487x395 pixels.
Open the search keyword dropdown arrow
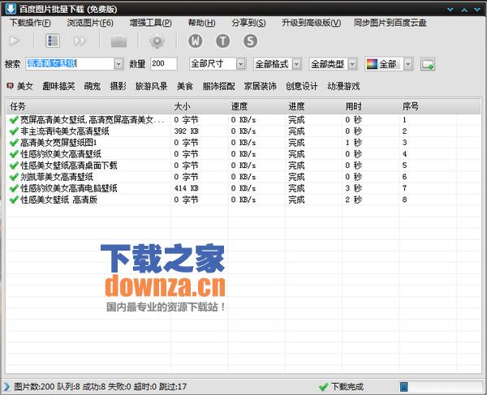click(x=119, y=64)
